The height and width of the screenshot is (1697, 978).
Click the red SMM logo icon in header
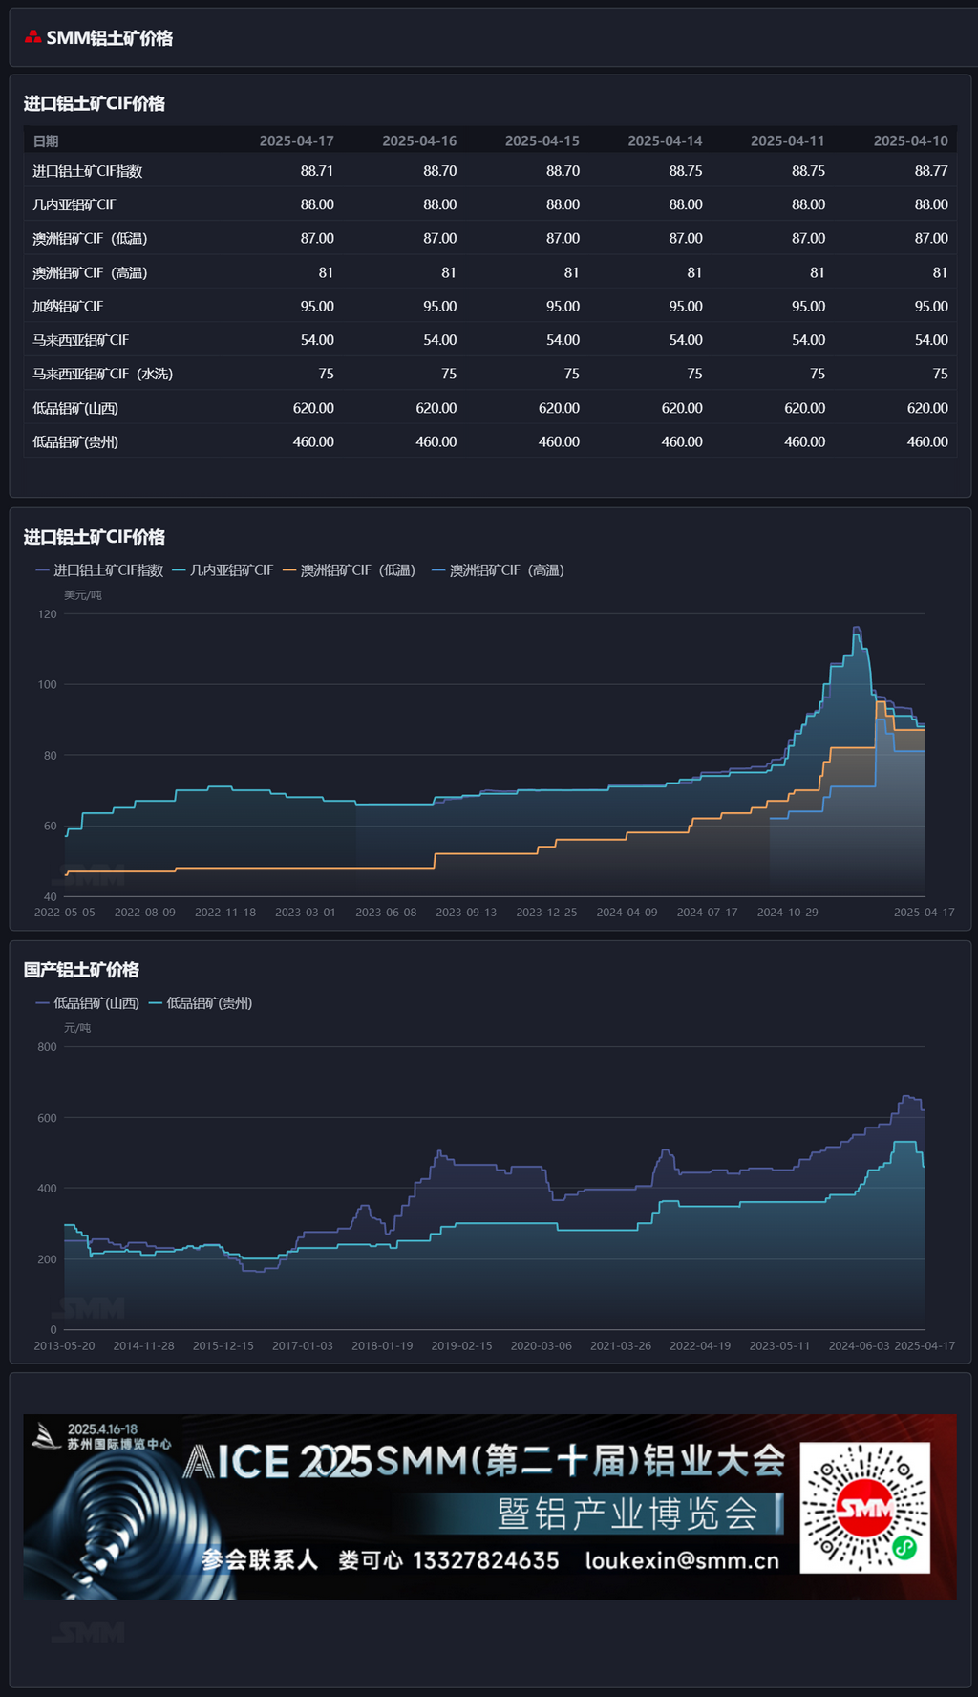tap(32, 37)
